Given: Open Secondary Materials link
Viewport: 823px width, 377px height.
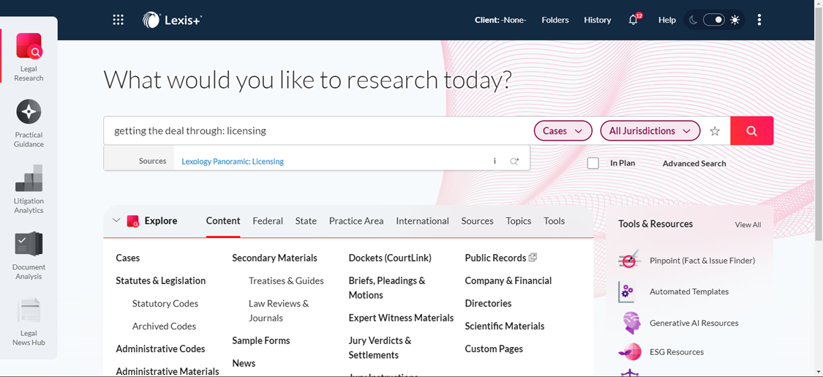Looking at the screenshot, I should (x=274, y=258).
